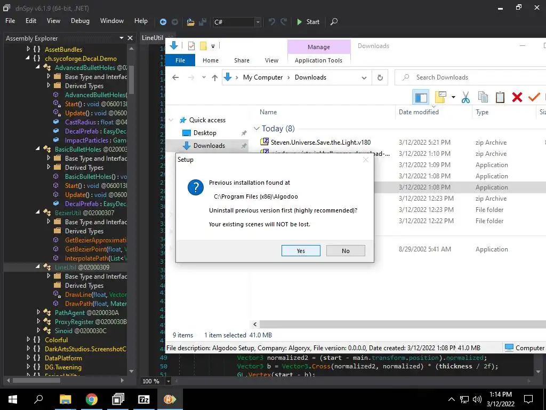Click dnSpy navigate backward arrow
The height and width of the screenshot is (410, 546).
(163, 22)
